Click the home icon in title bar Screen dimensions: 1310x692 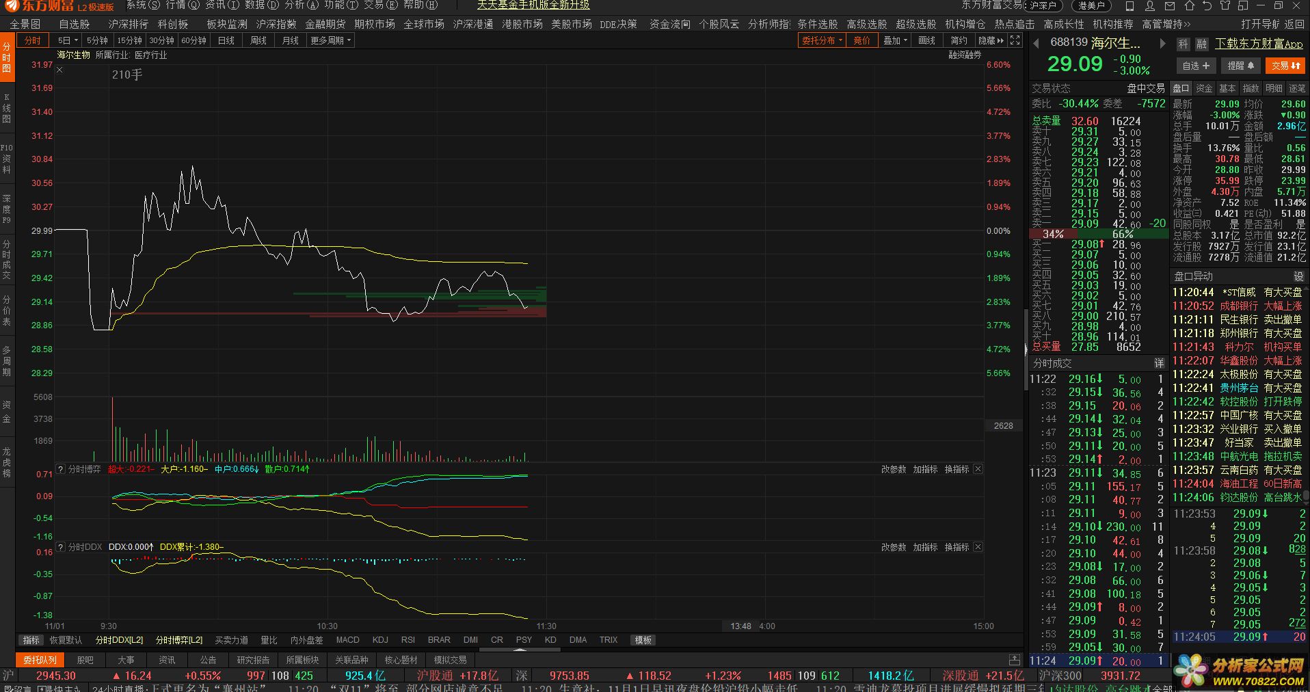point(1190,5)
